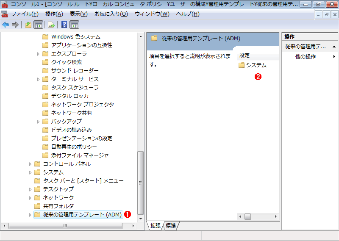Toggle the action pane toolbar icon
Screen dimensions: 339x241
(x=75, y=25)
